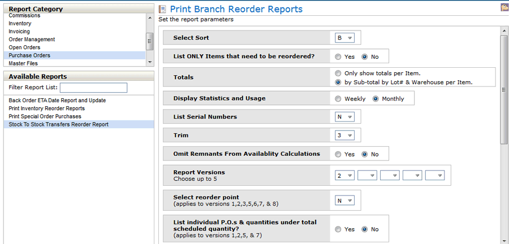509x244 pixels.
Task: Click scroll down arrow in Report Category list
Action: [150, 62]
